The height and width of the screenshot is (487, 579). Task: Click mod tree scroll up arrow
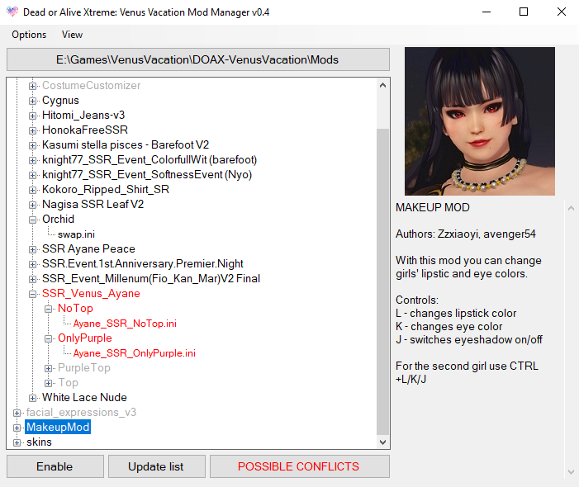tap(383, 85)
